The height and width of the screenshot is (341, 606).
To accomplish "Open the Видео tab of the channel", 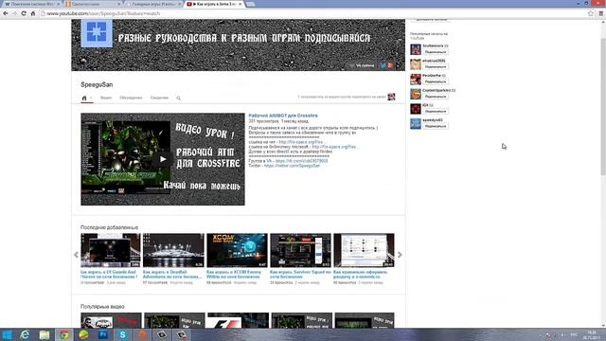I will (x=106, y=98).
